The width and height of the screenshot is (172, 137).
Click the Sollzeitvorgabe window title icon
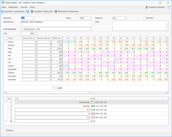pyautogui.click(x=3, y=3)
